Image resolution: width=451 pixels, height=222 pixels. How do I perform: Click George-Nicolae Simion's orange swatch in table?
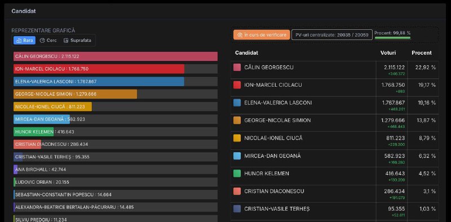[237, 121]
